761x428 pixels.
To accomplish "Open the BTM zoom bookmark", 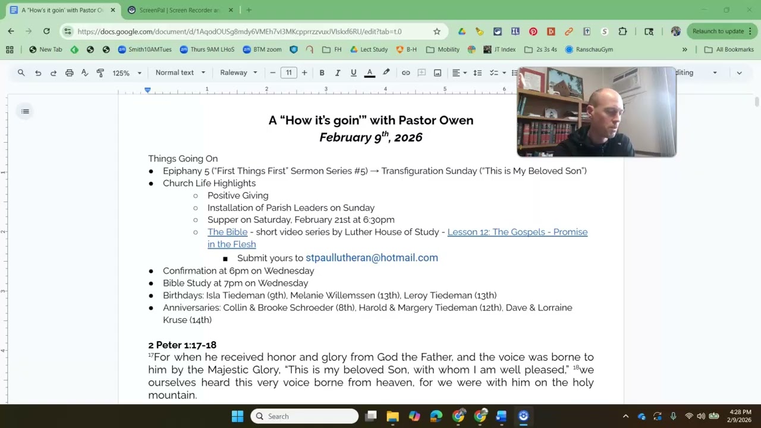I will tap(262, 49).
